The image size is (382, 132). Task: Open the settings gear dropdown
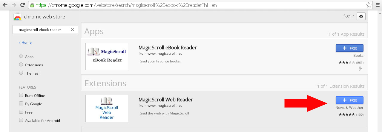click(x=361, y=16)
